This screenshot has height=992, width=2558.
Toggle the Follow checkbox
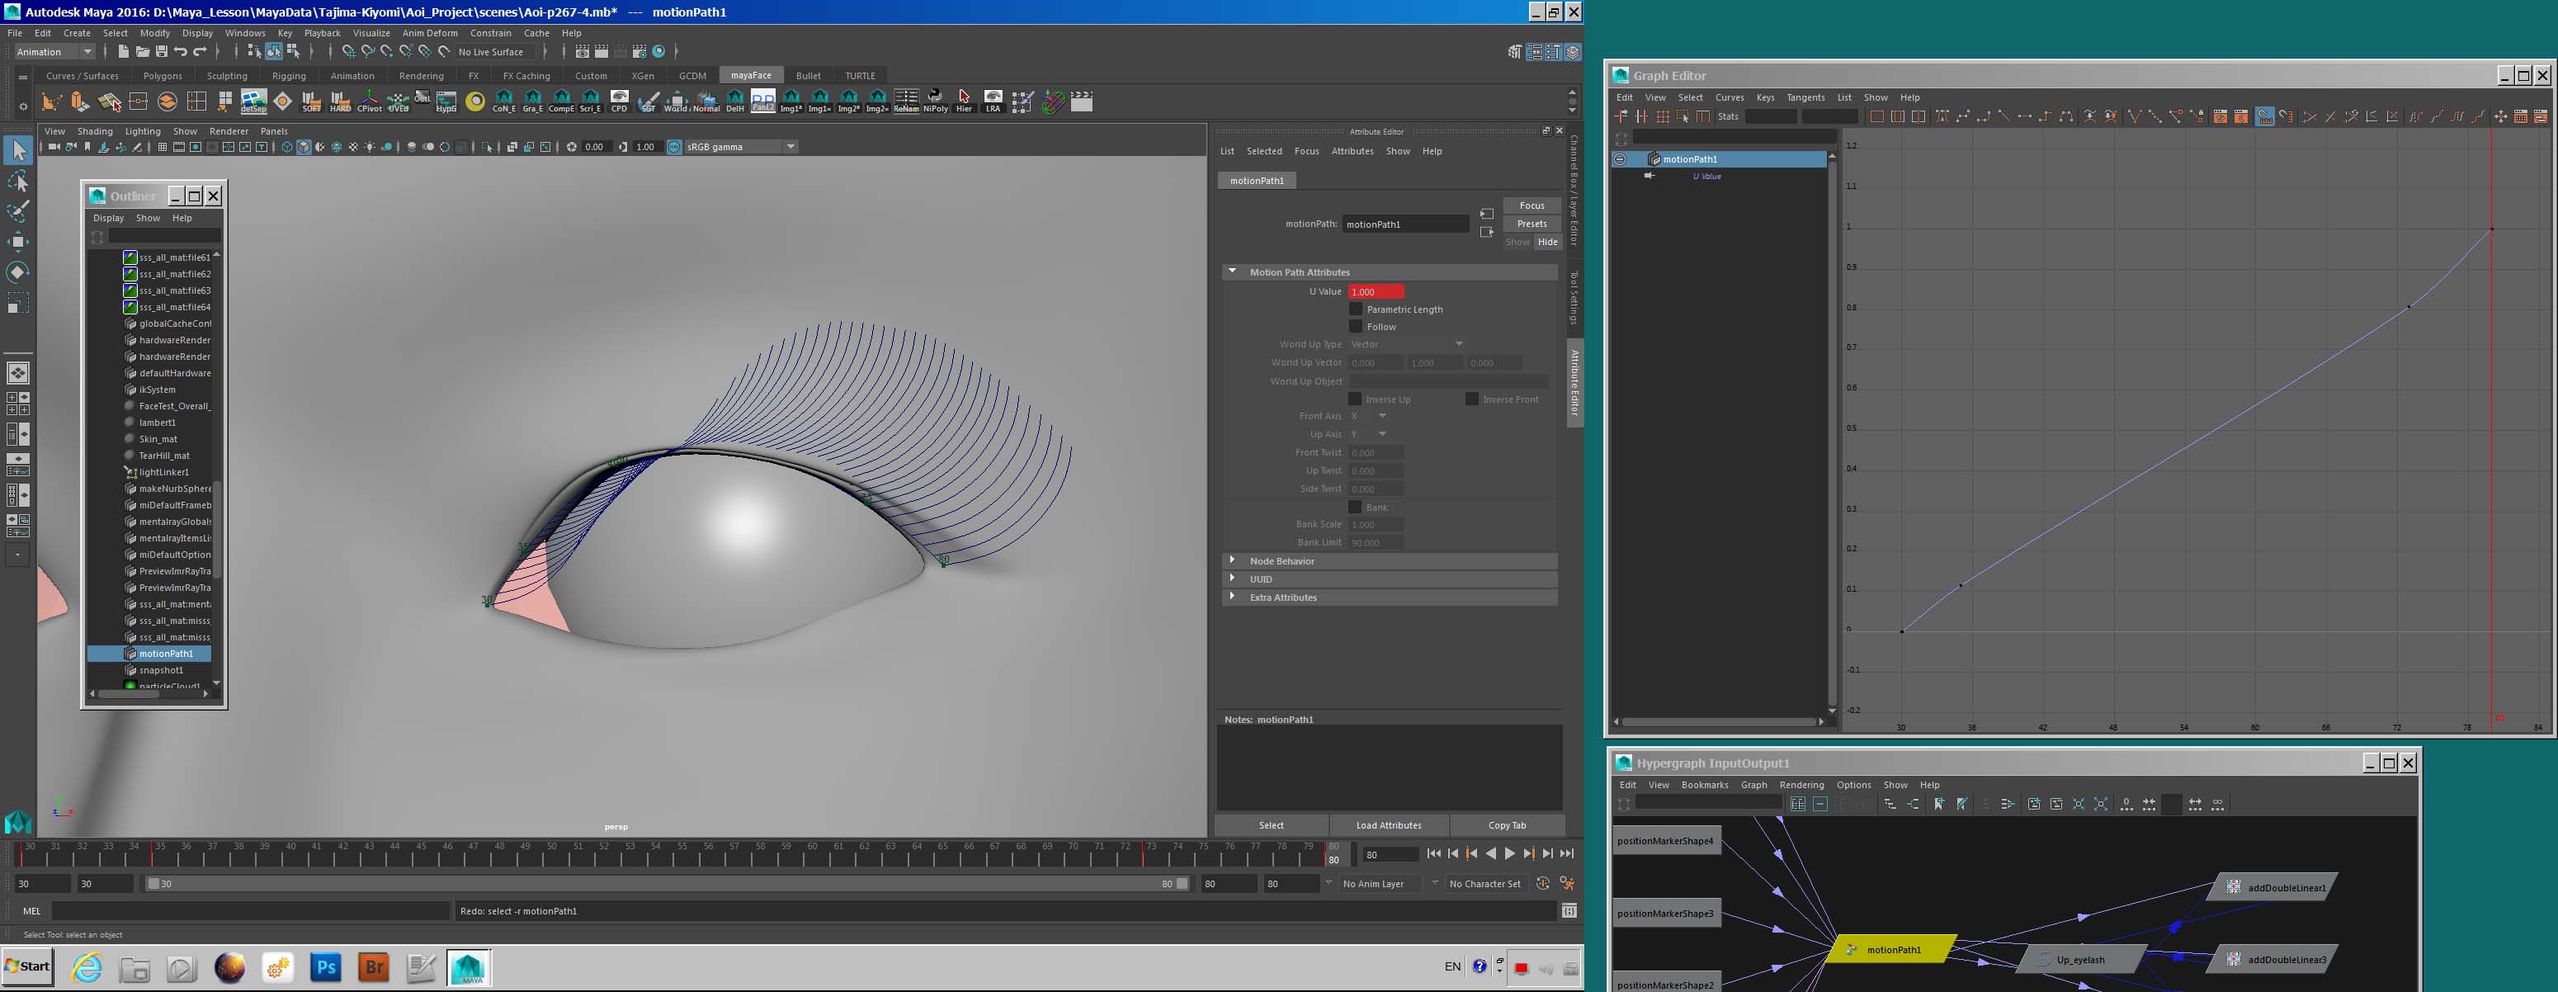pos(1356,327)
